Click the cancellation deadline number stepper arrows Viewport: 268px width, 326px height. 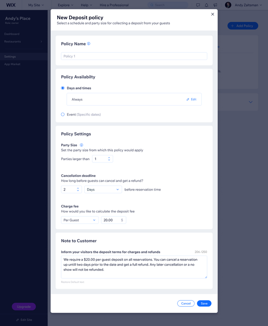(78, 189)
